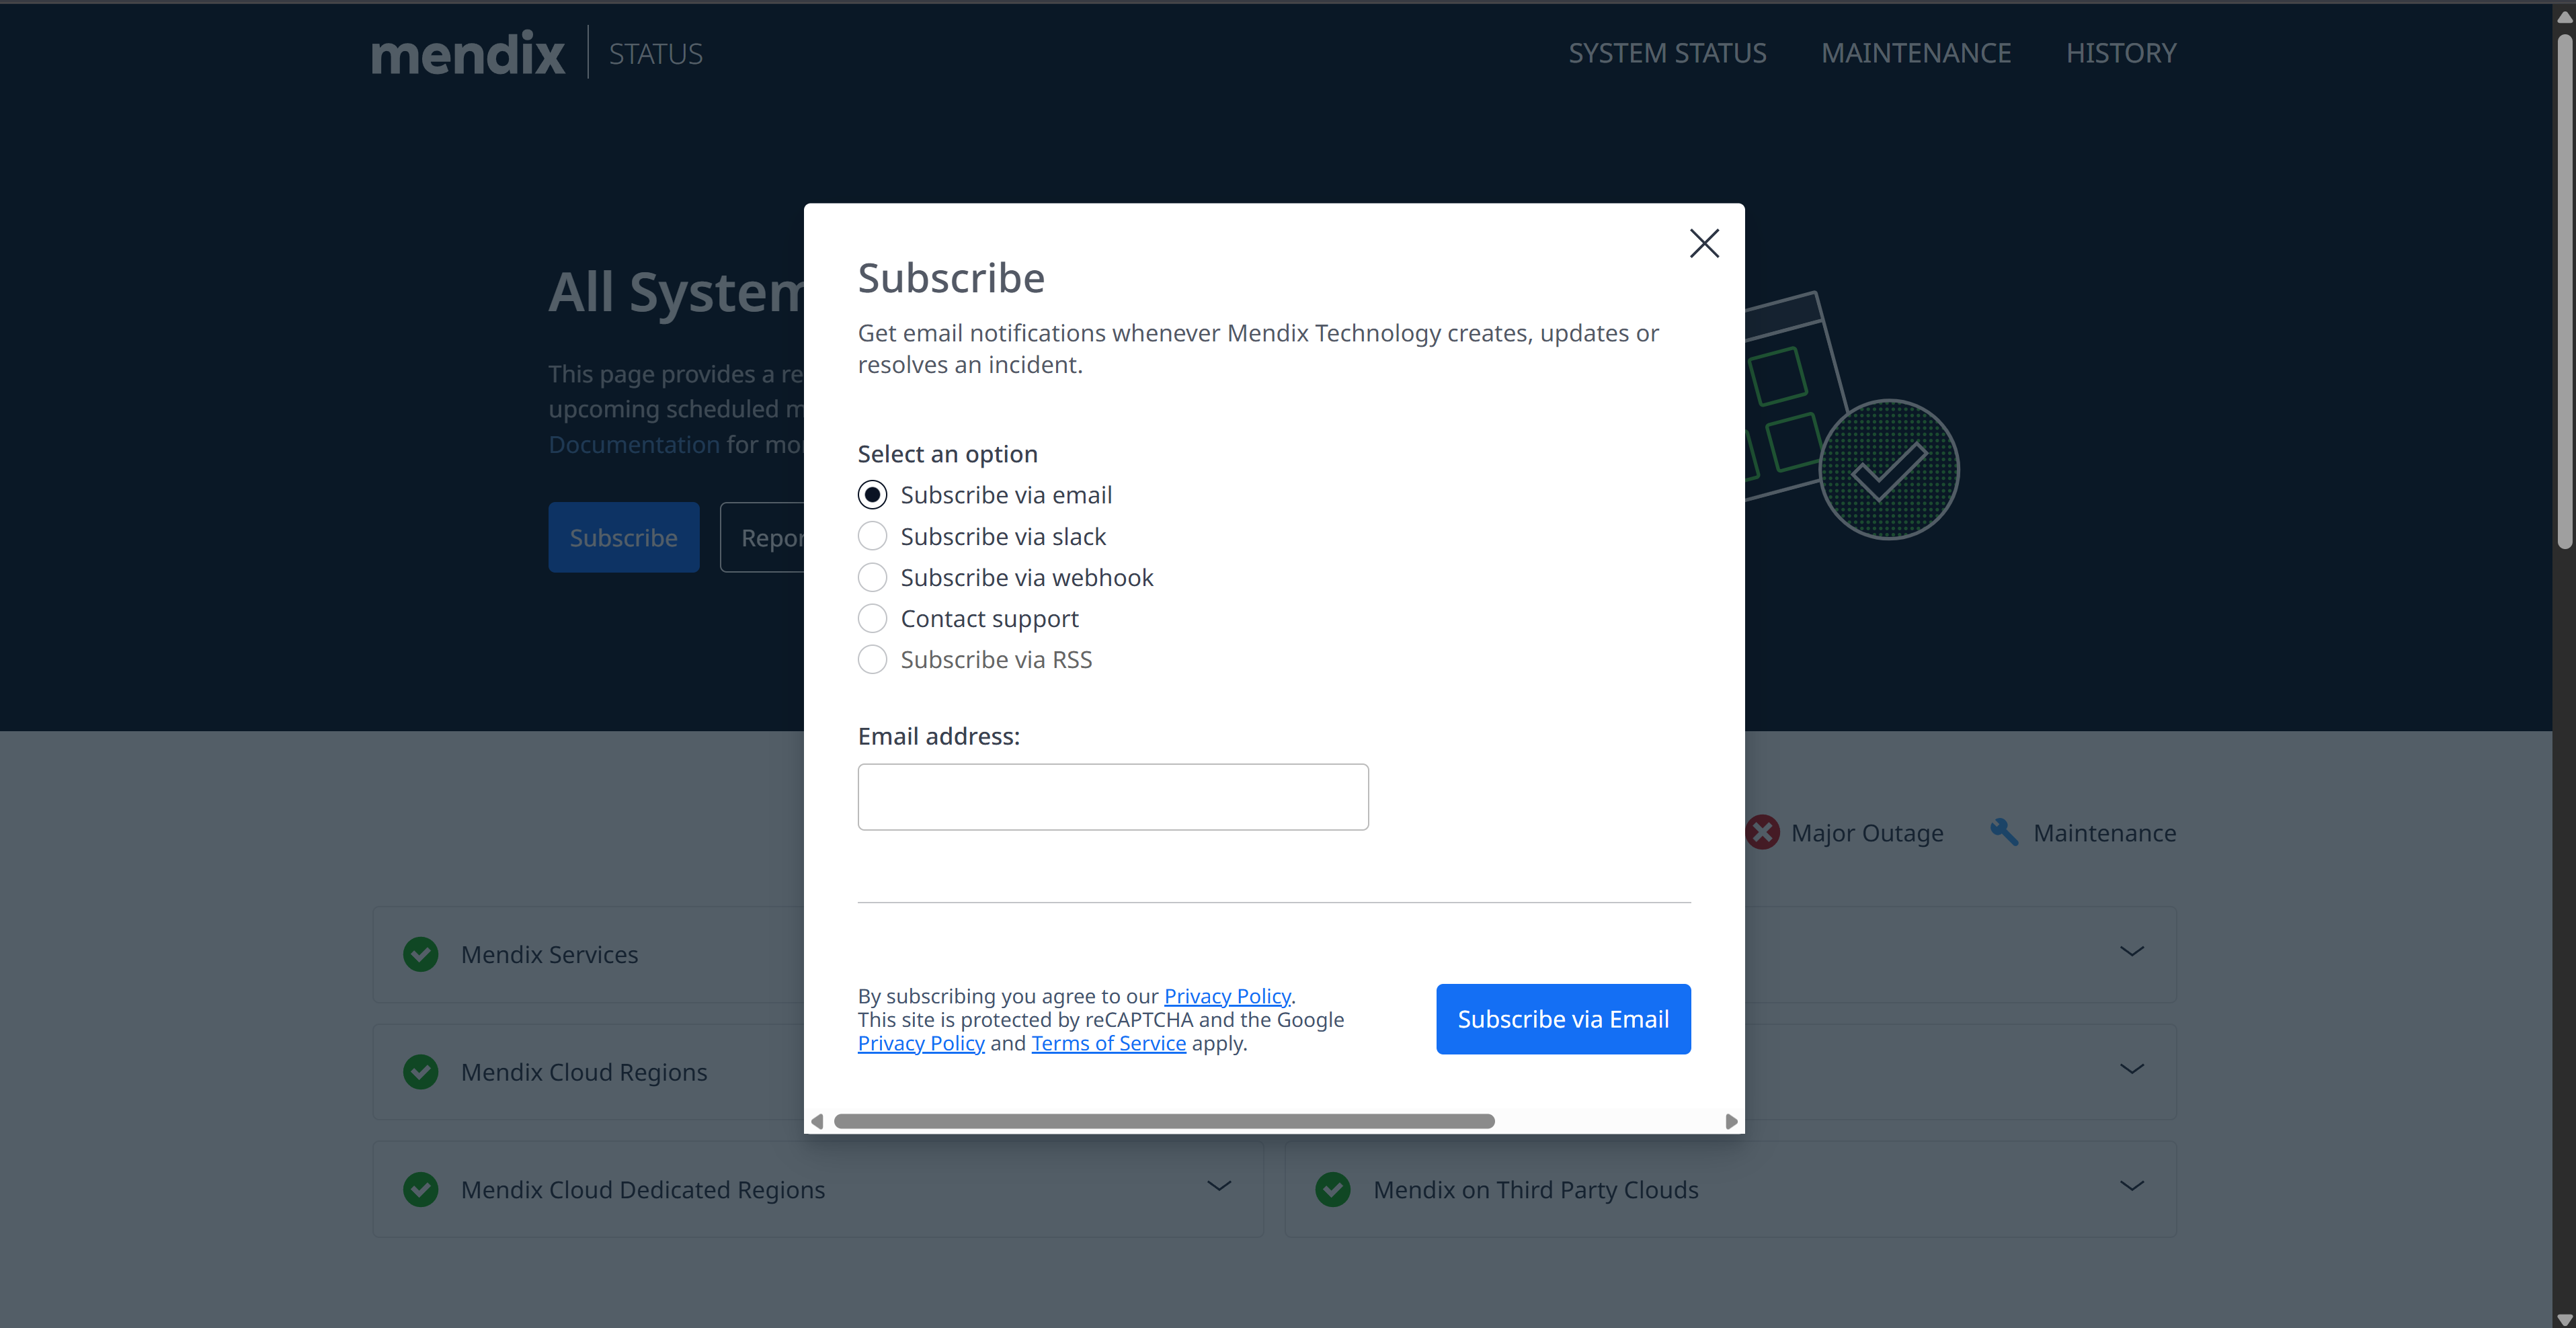
Task: Click the Subscribe via Email button
Action: [x=1563, y=1019]
